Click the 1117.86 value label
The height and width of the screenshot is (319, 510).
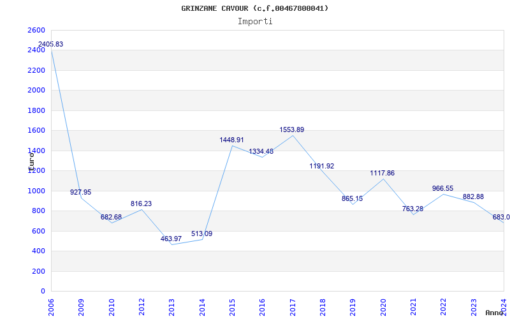tap(382, 173)
